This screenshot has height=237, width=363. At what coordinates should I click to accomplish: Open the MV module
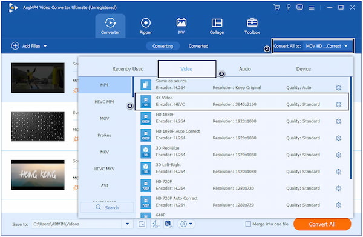(x=181, y=26)
